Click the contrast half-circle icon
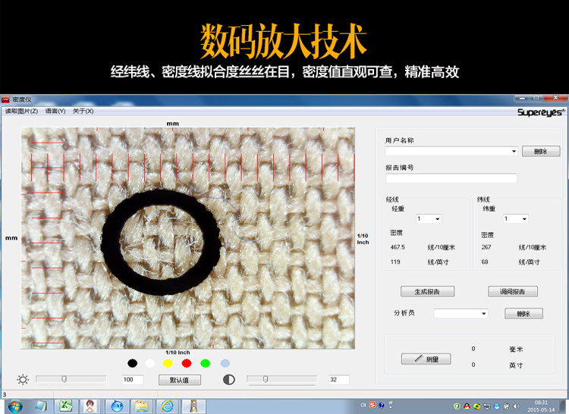Screen dimensions: 569x414 click(229, 380)
